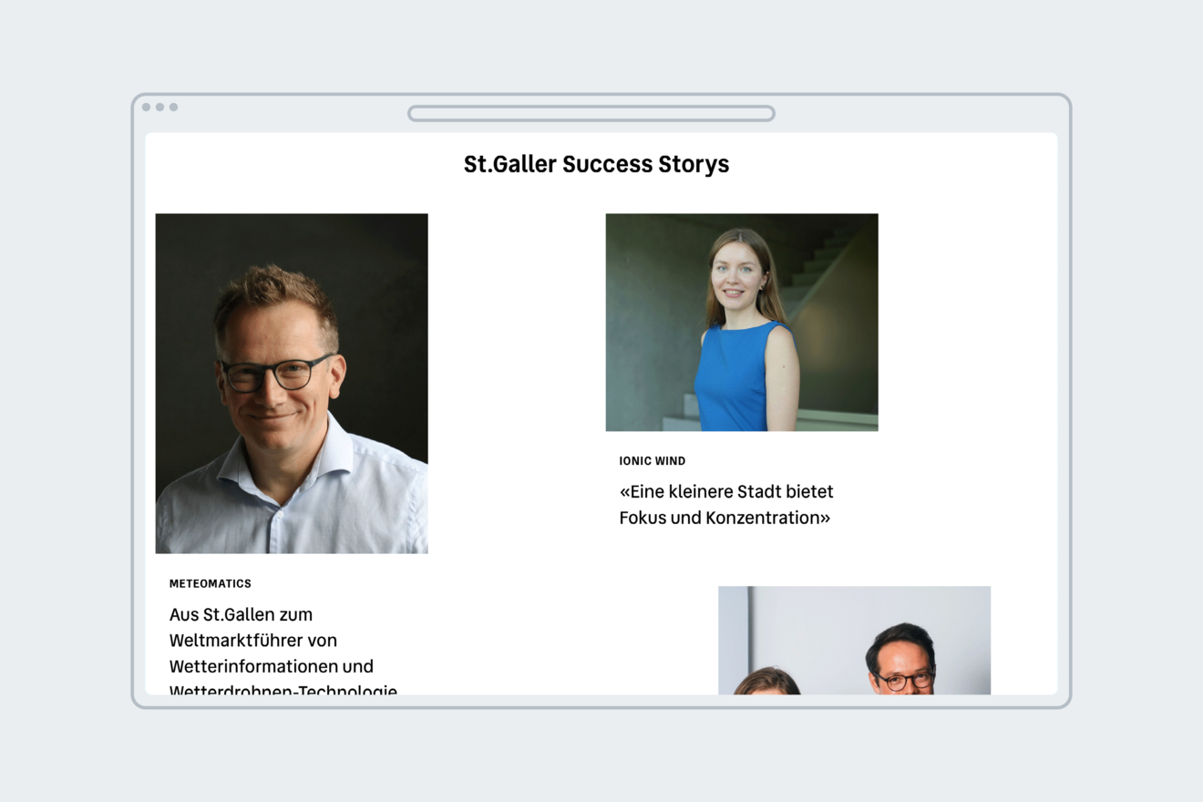Open the "Aus St.Gallen zum" story headline
This screenshot has width=1203, height=802.
241,614
